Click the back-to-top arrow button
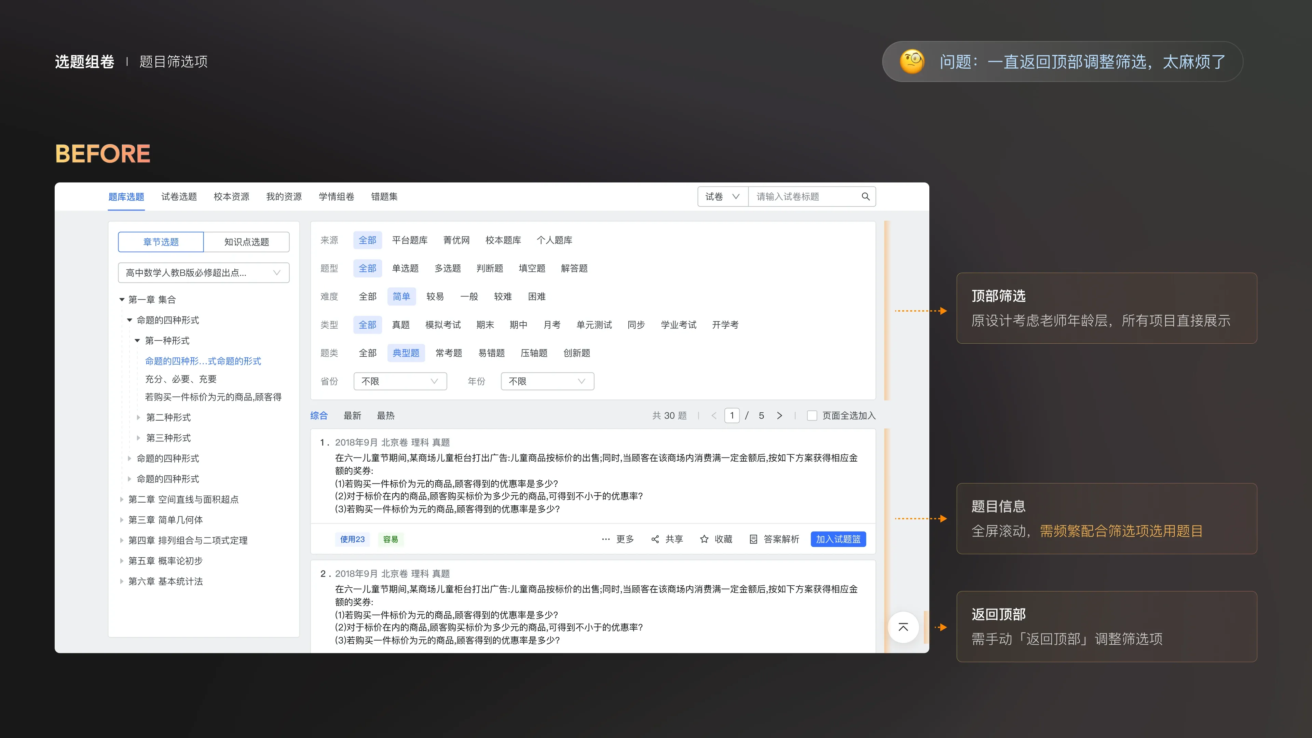Image resolution: width=1312 pixels, height=738 pixels. (x=903, y=627)
